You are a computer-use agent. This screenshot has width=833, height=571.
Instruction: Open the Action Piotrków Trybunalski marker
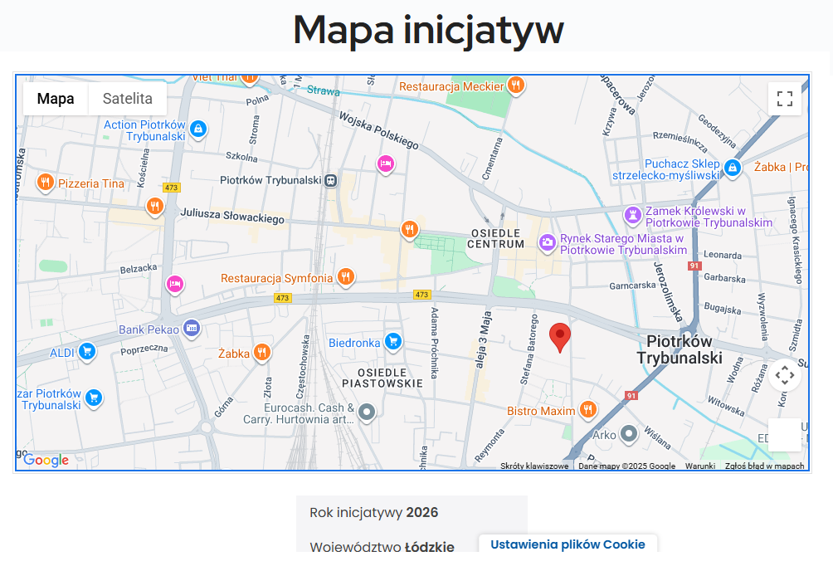(x=197, y=129)
